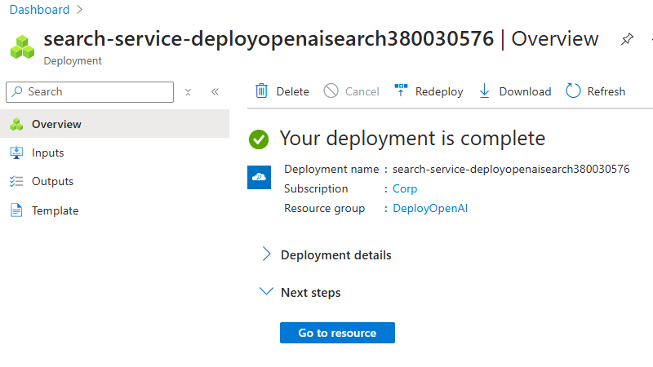653x367 pixels.
Task: Choose Redeploy in the toolbar
Action: (439, 91)
